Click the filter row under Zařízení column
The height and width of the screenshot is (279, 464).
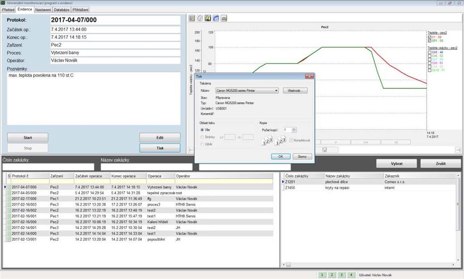pyautogui.click(x=62, y=181)
